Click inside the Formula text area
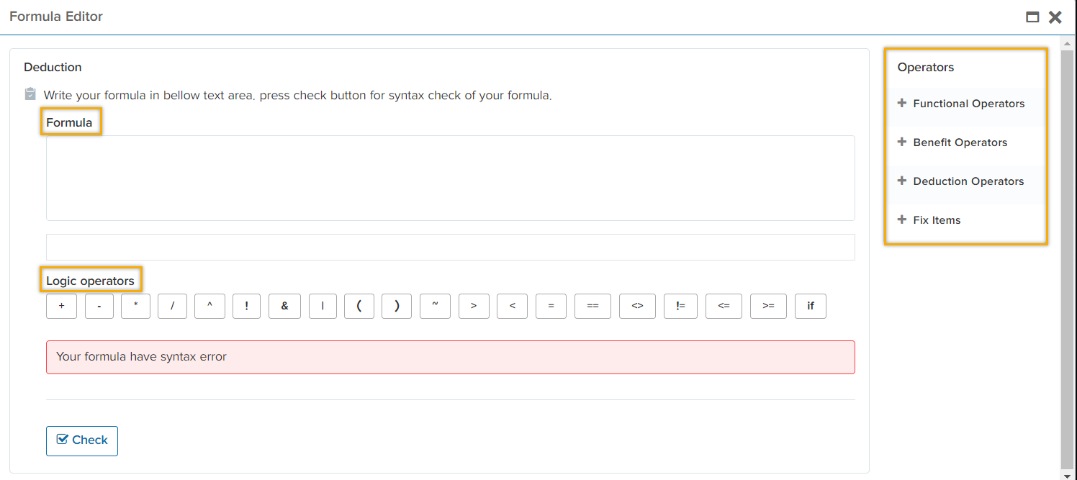 tap(450, 178)
